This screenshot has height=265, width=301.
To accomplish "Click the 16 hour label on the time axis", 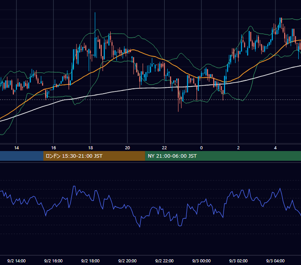I will (x=54, y=148).
